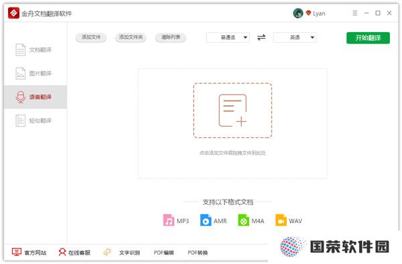
Task: Click the VIP diamond badge beside Lyan
Action: point(308,13)
